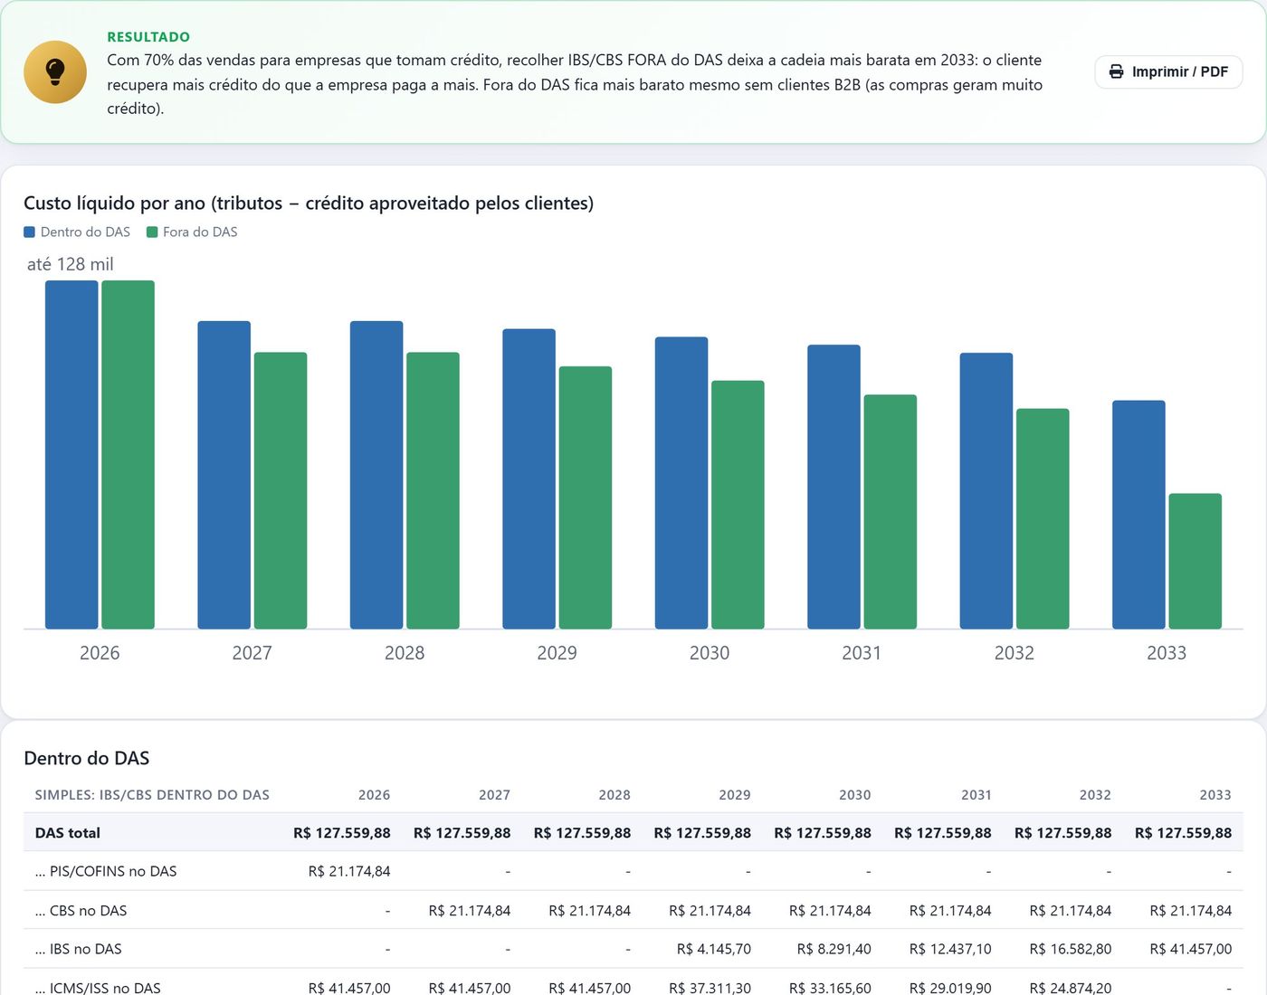Screen dimensions: 1267x995
Task: Click the green 2028 bar in chart
Action: coord(433,490)
